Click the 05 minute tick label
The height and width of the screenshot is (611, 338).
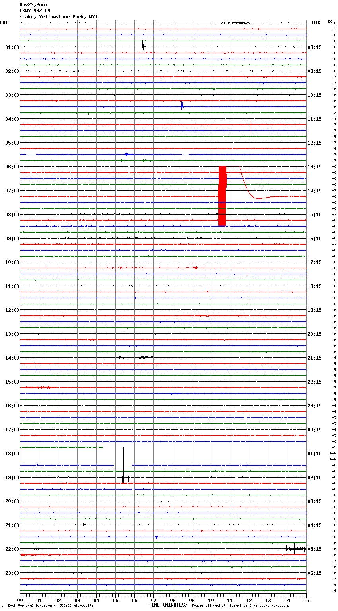[115, 600]
